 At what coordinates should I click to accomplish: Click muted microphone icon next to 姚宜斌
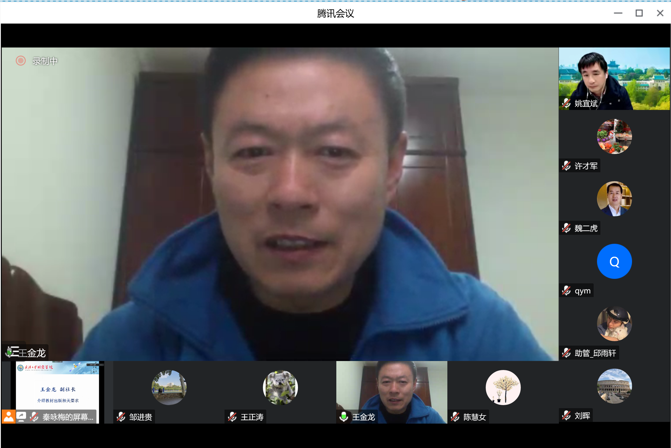pyautogui.click(x=566, y=103)
